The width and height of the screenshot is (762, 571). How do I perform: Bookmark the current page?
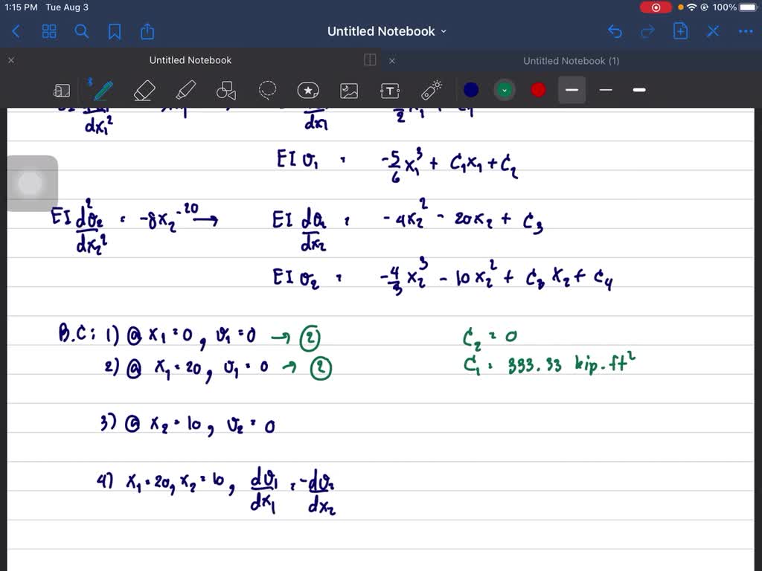[113, 31]
